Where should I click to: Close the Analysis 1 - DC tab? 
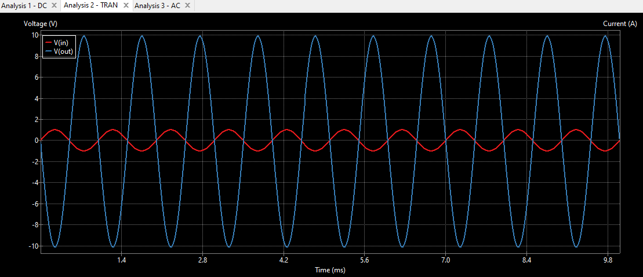[54, 5]
